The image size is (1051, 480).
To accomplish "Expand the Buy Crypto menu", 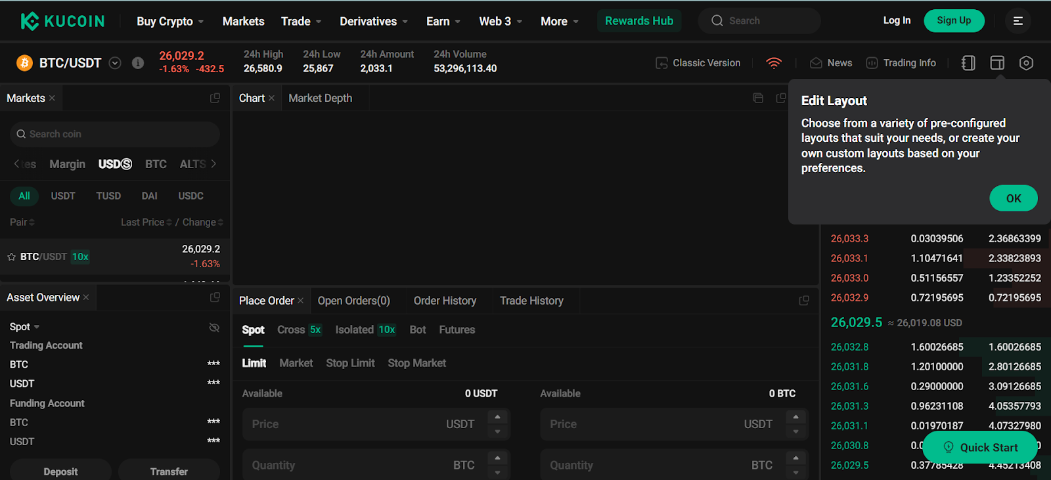I will [x=170, y=21].
